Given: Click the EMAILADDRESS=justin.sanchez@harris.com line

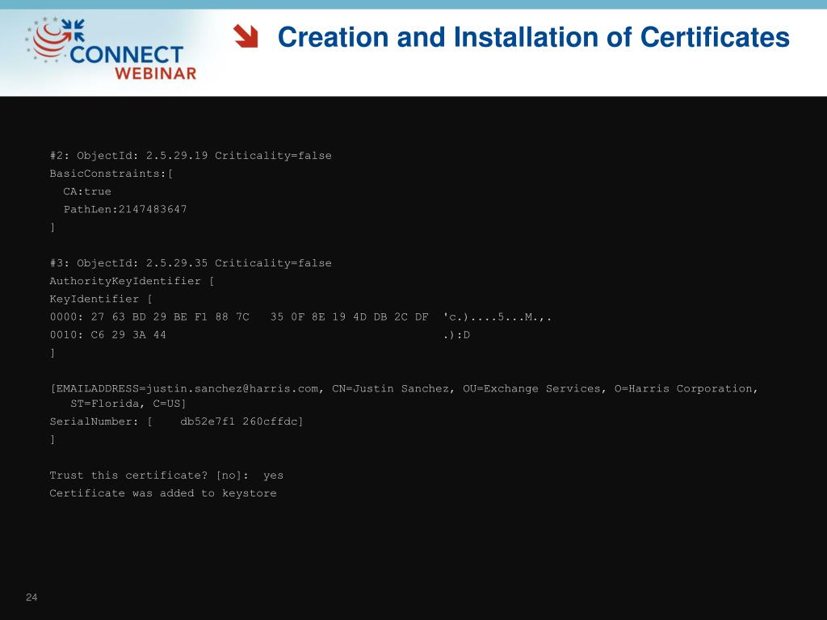Looking at the screenshot, I should 404,388.
